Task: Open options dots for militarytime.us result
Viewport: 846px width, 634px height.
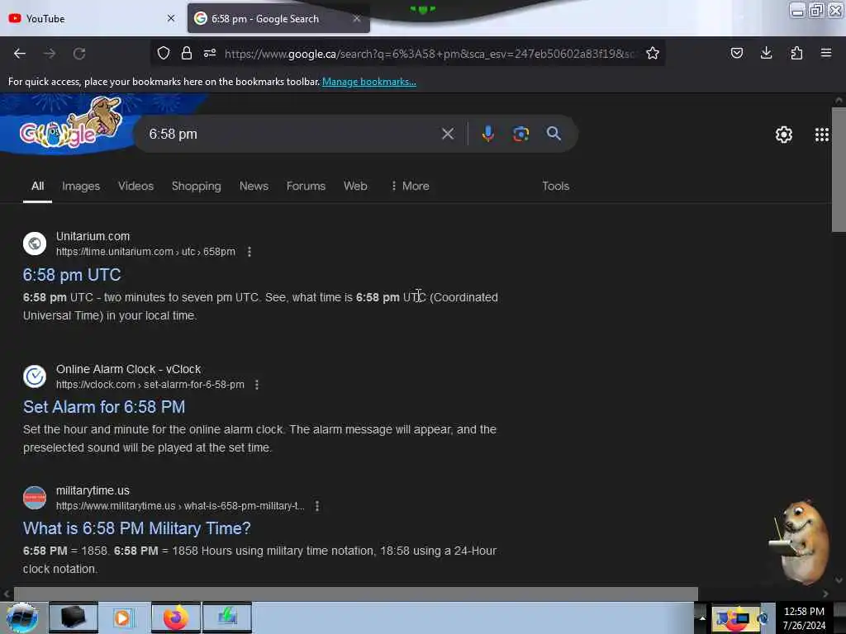Action: (x=317, y=506)
